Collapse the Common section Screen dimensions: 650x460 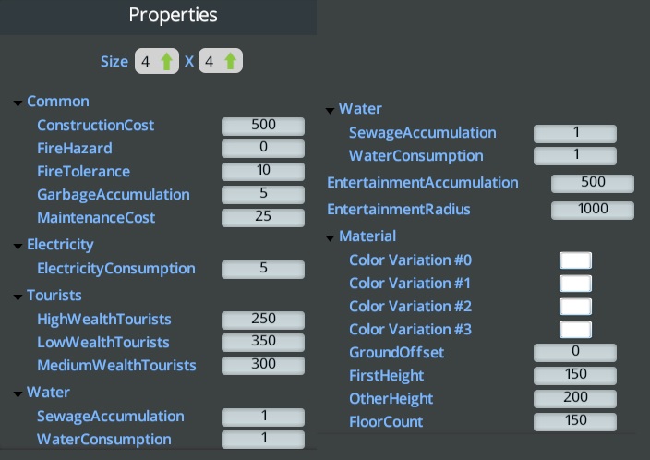[x=18, y=103]
